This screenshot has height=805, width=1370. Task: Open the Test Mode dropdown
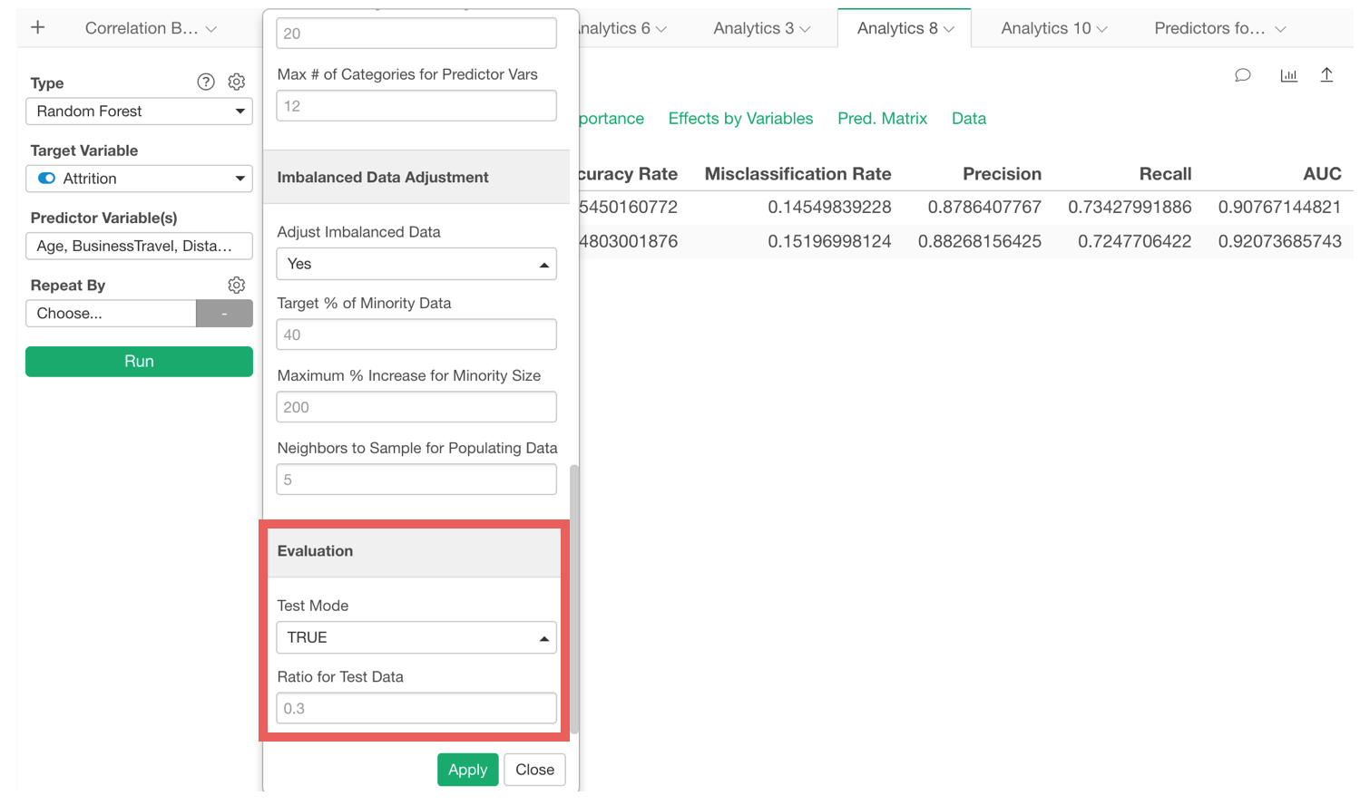click(x=416, y=637)
